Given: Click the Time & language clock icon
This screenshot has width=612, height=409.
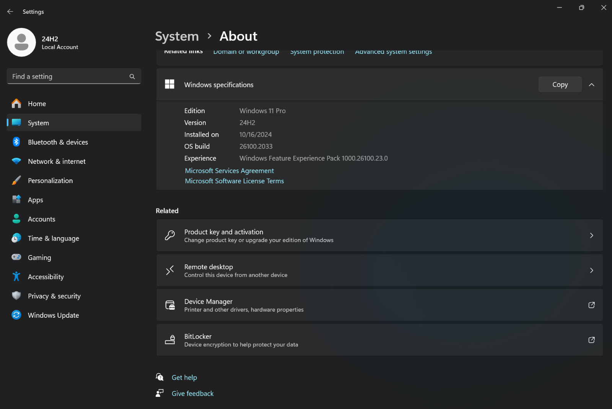Looking at the screenshot, I should [16, 238].
